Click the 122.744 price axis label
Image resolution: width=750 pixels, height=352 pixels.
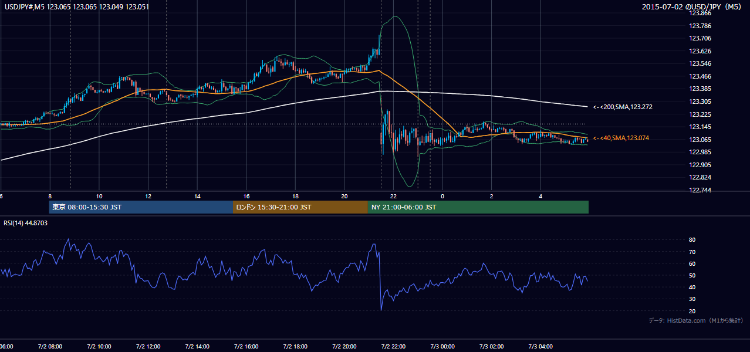[x=701, y=190]
